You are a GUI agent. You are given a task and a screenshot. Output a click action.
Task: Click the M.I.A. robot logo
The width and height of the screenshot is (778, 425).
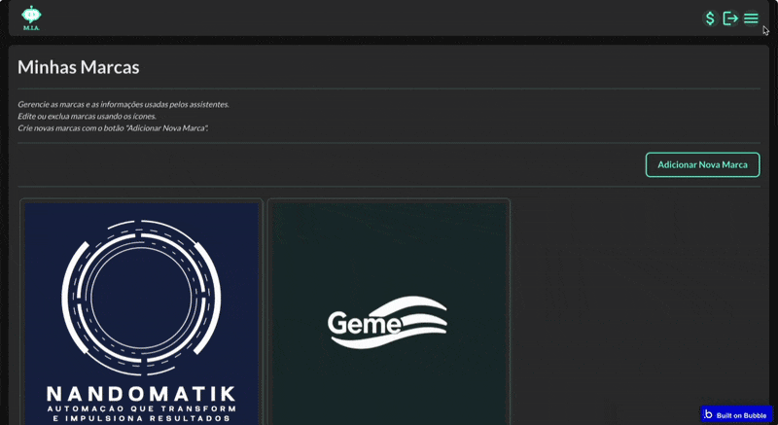point(31,18)
